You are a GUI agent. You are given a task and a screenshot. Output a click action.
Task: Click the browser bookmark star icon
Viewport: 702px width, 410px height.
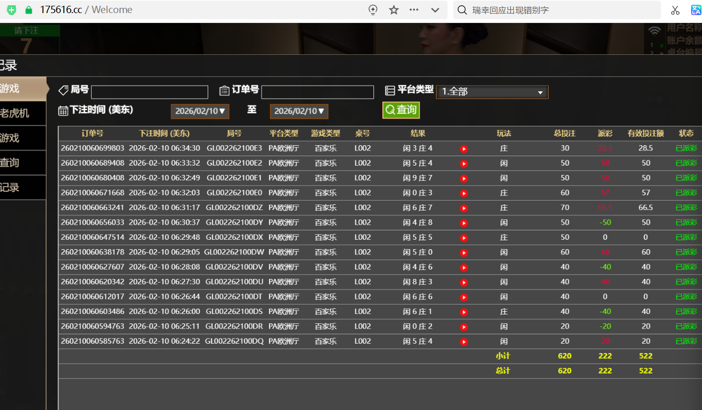click(394, 10)
